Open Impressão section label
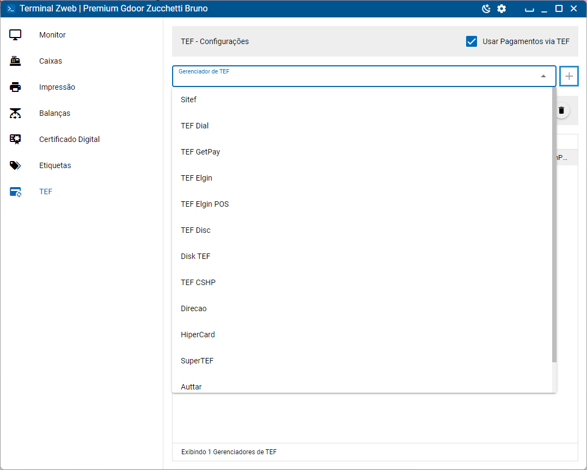The image size is (587, 470). pyautogui.click(x=57, y=87)
